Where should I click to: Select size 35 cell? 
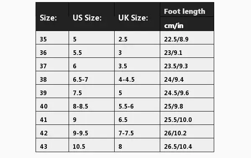pyautogui.click(x=52, y=38)
